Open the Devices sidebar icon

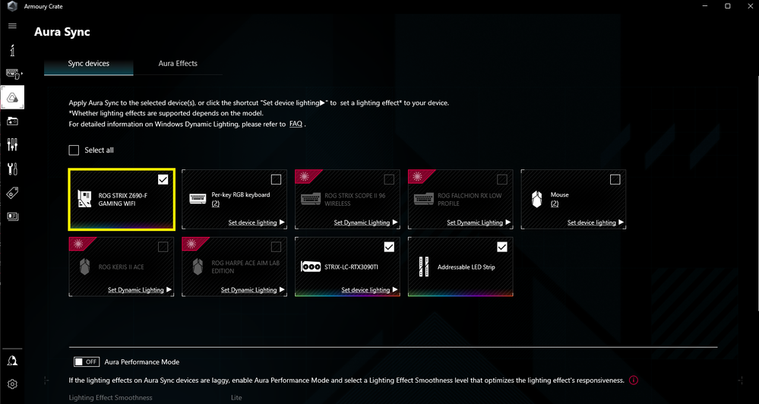[13, 74]
